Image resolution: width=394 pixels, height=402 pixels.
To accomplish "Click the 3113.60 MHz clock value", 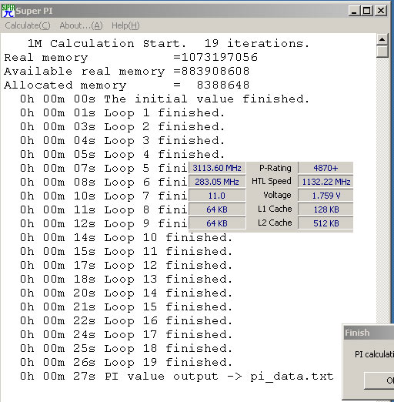I will [x=217, y=168].
